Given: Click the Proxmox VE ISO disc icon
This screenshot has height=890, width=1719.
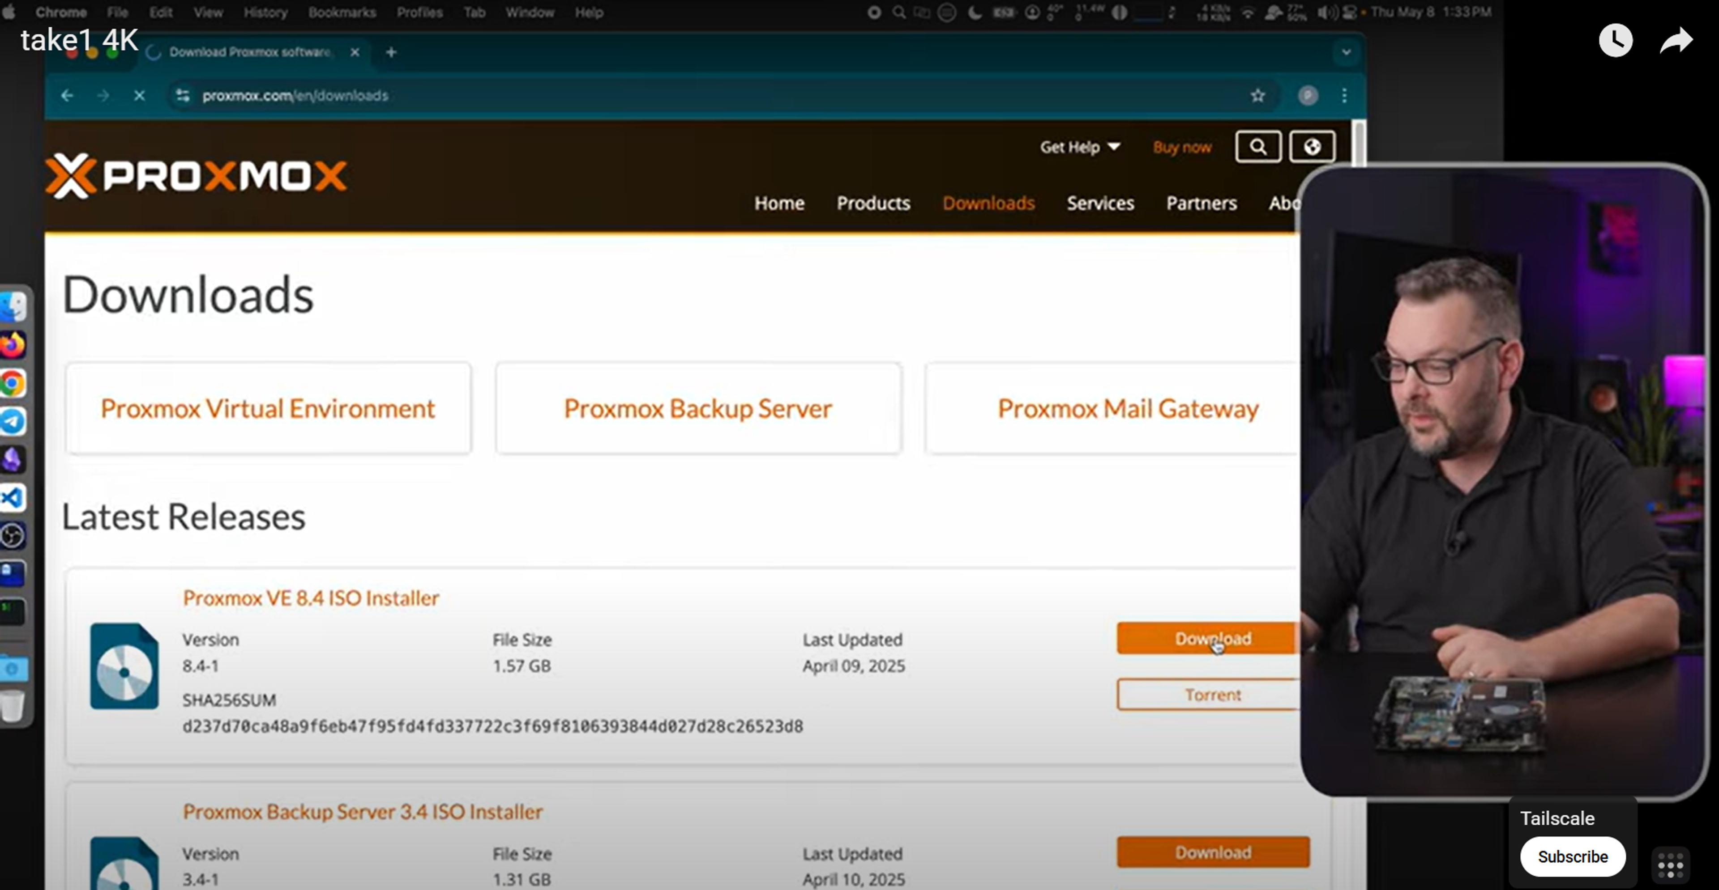Looking at the screenshot, I should pos(124,666).
